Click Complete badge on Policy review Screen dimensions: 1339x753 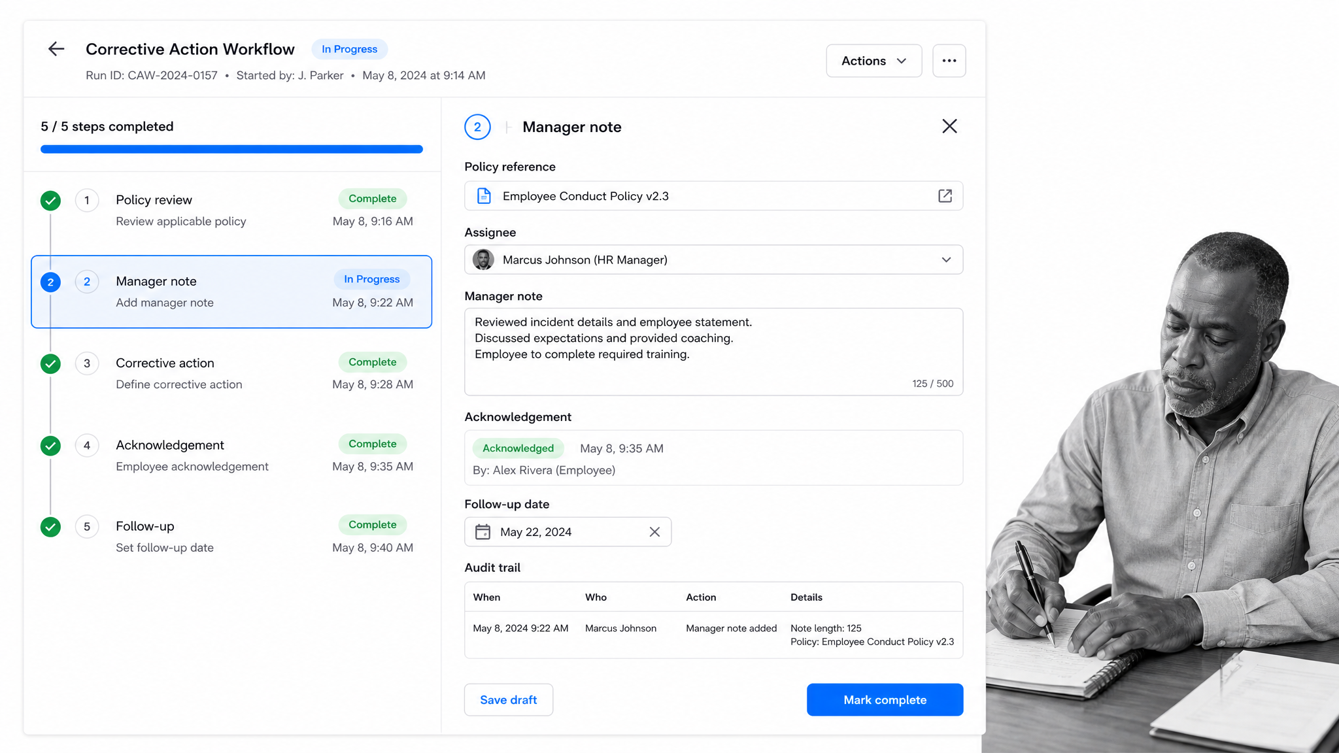click(x=372, y=199)
